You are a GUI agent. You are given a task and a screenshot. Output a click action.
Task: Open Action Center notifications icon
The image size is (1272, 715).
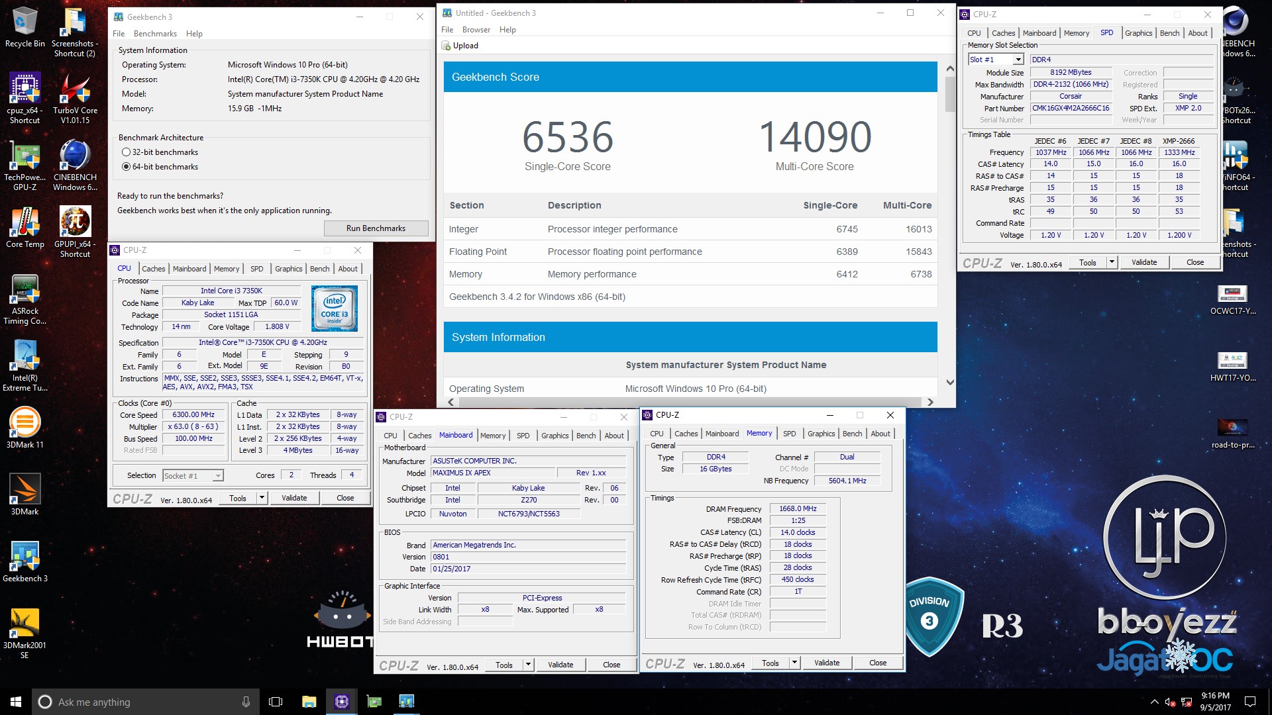click(x=1250, y=702)
